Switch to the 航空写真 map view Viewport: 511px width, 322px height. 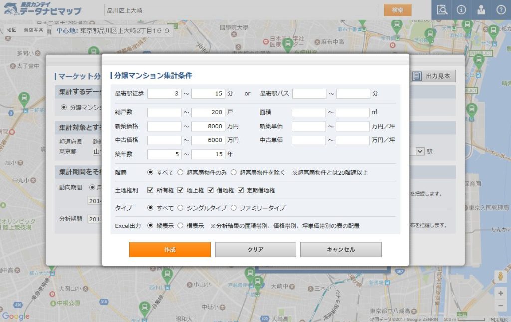tap(34, 30)
